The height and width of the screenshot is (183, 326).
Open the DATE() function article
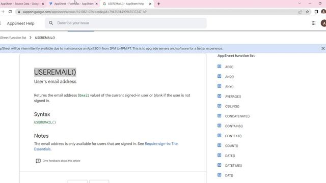click(x=230, y=156)
